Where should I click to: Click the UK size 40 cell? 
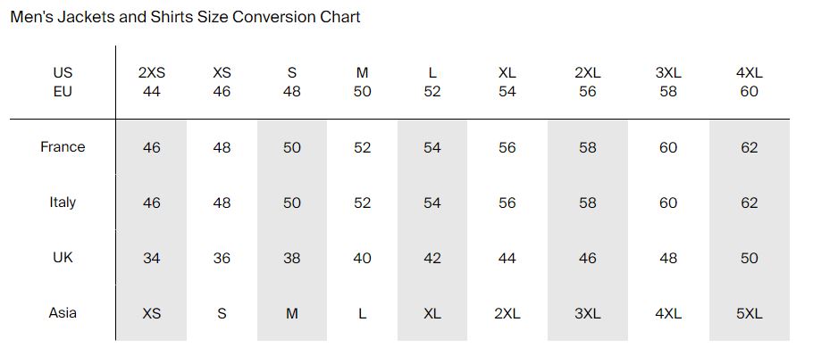click(362, 259)
